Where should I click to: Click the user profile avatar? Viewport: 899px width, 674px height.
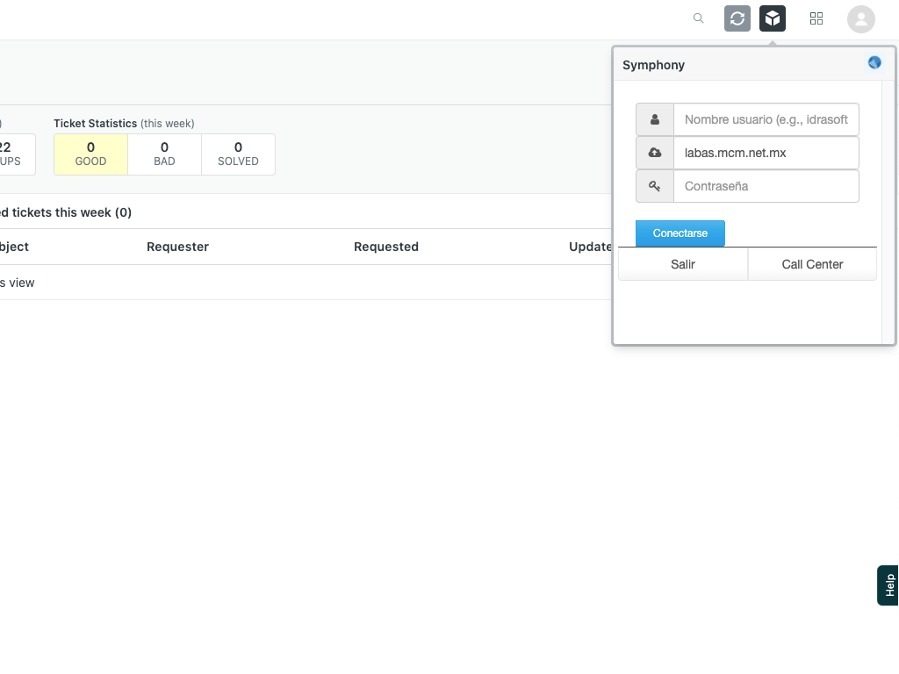(861, 18)
